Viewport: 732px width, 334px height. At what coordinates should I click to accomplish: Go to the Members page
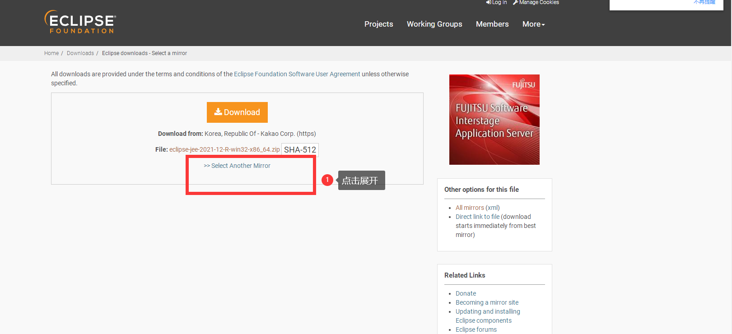(x=492, y=24)
